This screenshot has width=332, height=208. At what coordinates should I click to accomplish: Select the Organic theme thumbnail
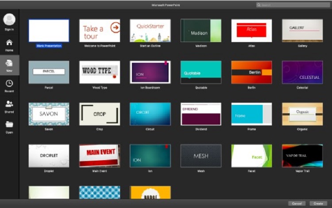click(x=302, y=114)
